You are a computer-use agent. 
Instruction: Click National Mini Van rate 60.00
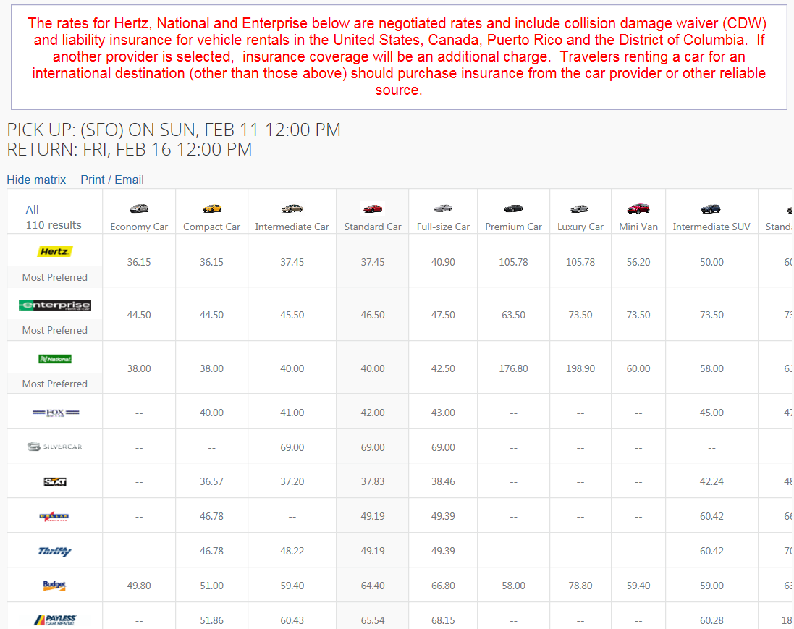[638, 368]
